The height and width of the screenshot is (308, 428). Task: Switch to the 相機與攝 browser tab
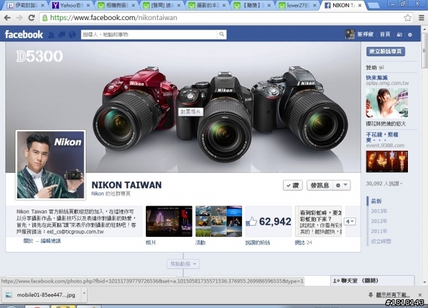pyautogui.click(x=116, y=5)
